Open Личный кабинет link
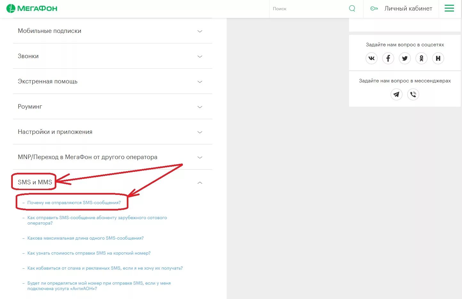This screenshot has height=299, width=462. click(408, 9)
